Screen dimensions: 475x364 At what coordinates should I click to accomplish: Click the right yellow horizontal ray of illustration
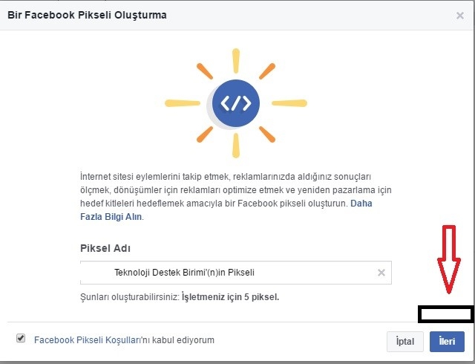coord(289,103)
